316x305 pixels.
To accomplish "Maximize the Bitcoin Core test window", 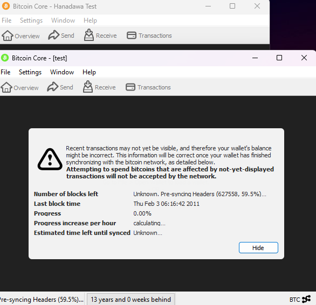I will pyautogui.click(x=279, y=58).
